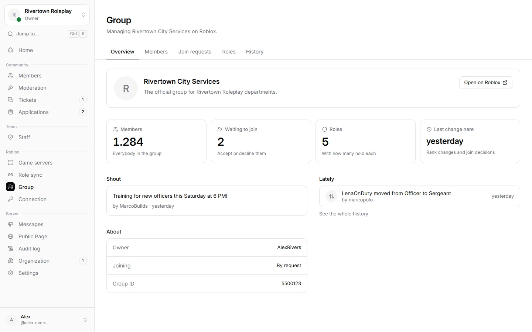Click the Role sync link icon
The height and width of the screenshot is (332, 532).
click(x=11, y=175)
